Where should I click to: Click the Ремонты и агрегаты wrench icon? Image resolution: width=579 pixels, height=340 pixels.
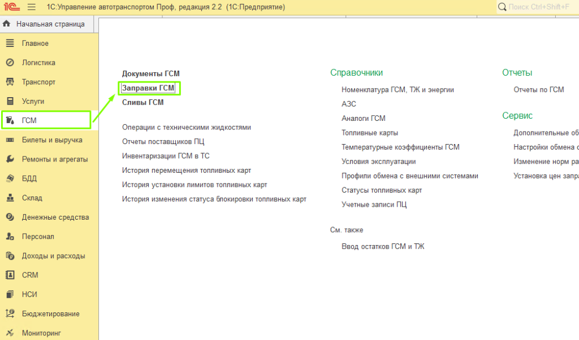coord(10,159)
